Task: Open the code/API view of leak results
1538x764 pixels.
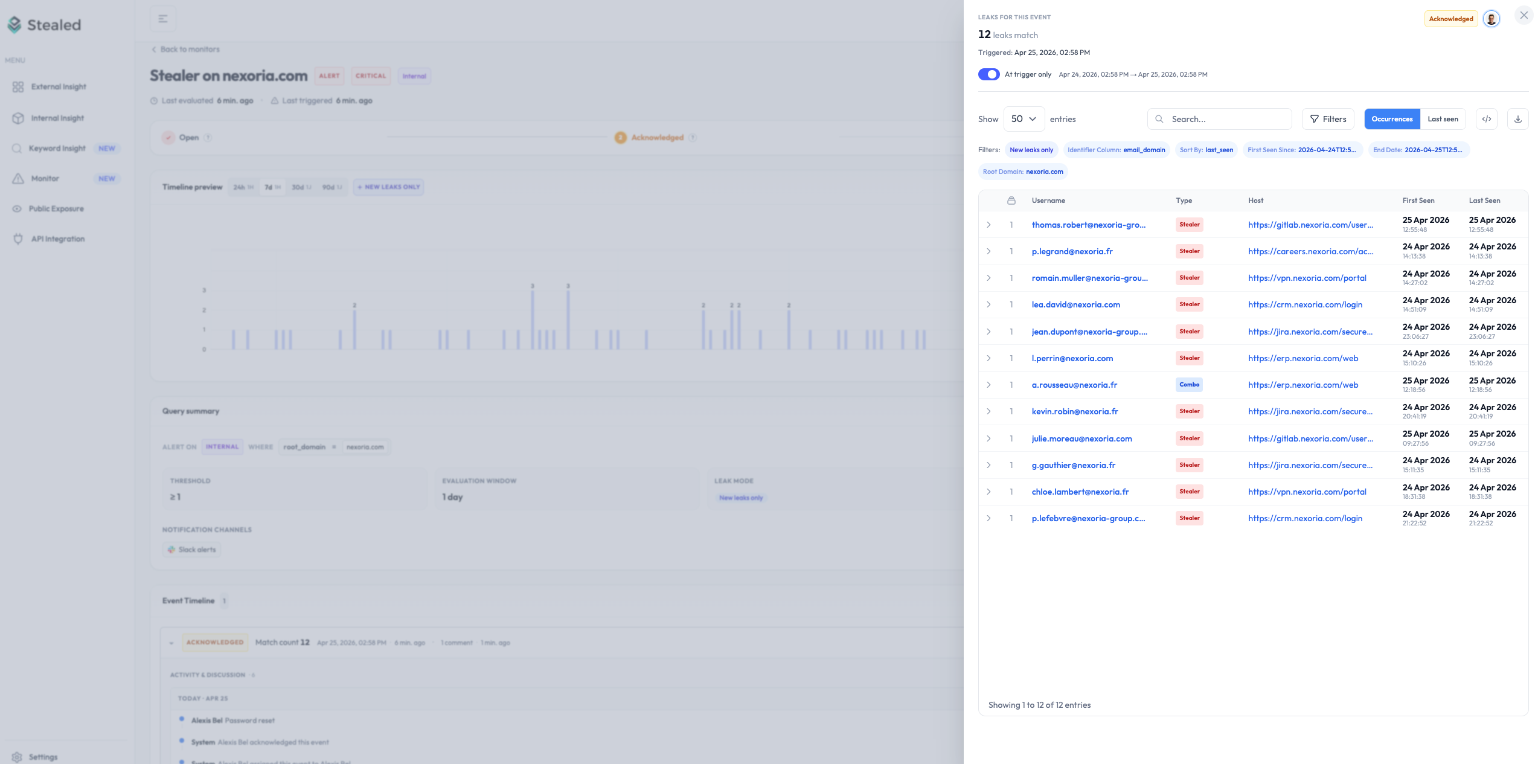Action: 1487,119
